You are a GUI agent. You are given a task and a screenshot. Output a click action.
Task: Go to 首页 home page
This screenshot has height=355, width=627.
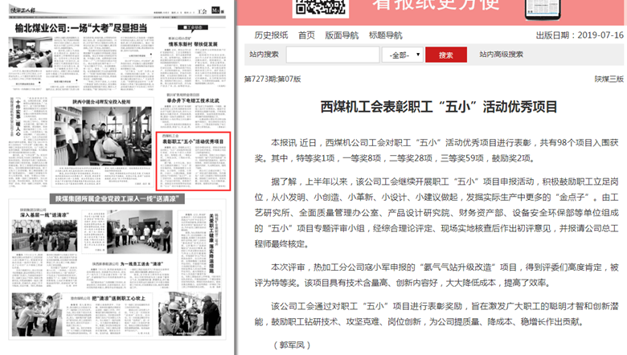pyautogui.click(x=306, y=35)
